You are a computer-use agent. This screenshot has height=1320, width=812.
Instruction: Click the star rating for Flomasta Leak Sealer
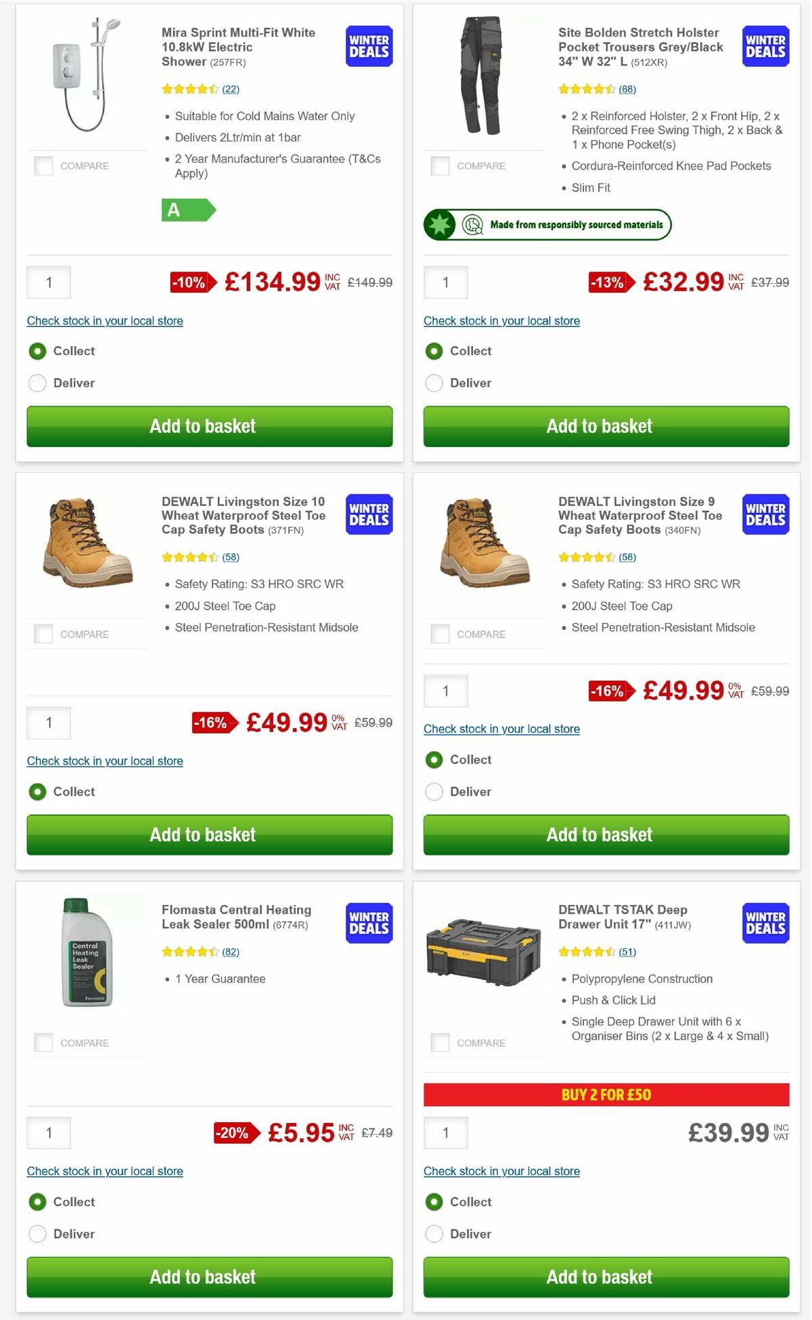click(x=191, y=951)
